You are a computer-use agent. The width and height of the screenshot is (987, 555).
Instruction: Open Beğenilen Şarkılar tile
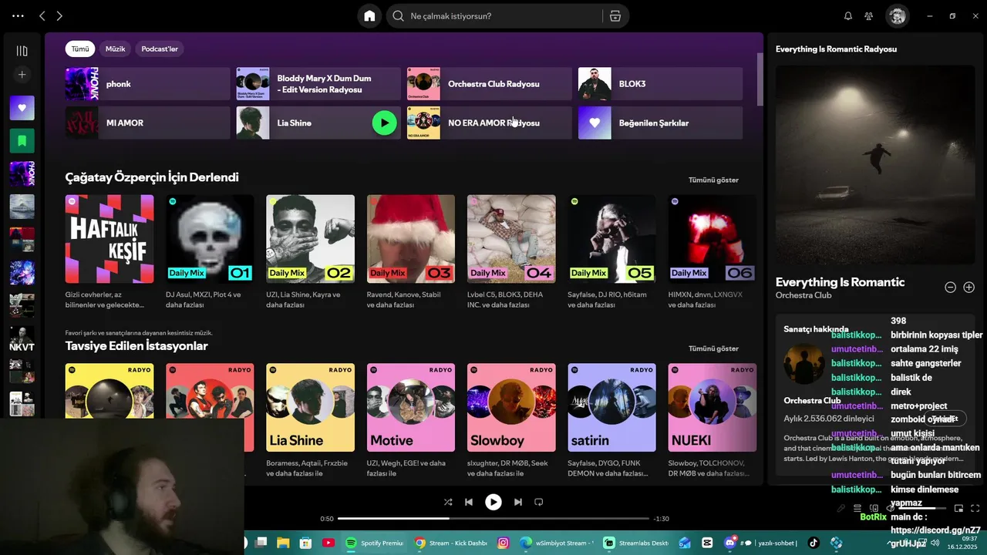[660, 123]
